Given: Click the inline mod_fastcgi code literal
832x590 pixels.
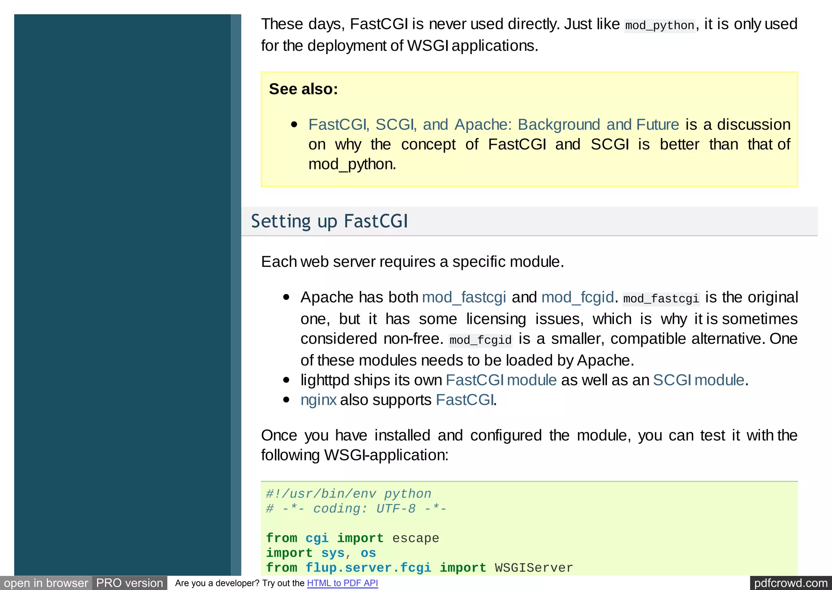Looking at the screenshot, I should [x=661, y=299].
